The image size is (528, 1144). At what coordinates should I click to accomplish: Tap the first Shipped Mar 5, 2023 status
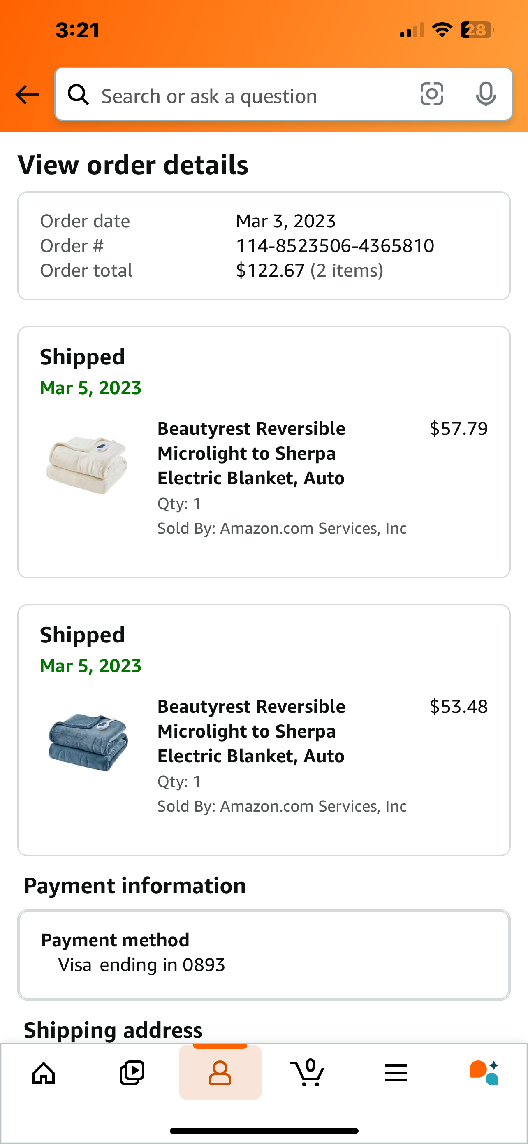point(90,372)
